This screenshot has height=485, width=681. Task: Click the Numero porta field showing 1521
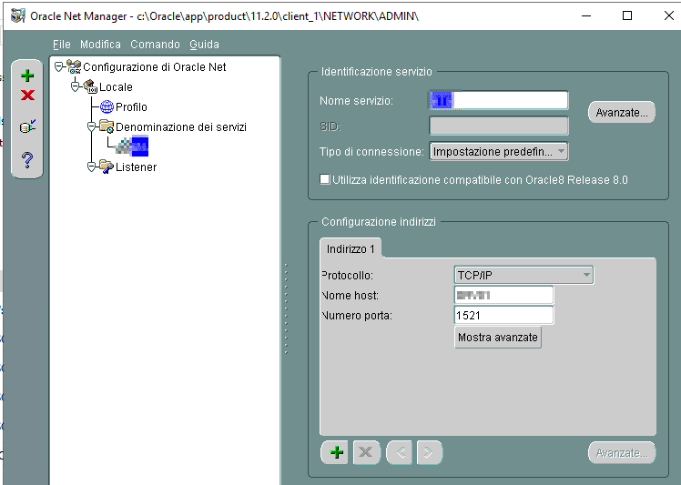pos(503,315)
